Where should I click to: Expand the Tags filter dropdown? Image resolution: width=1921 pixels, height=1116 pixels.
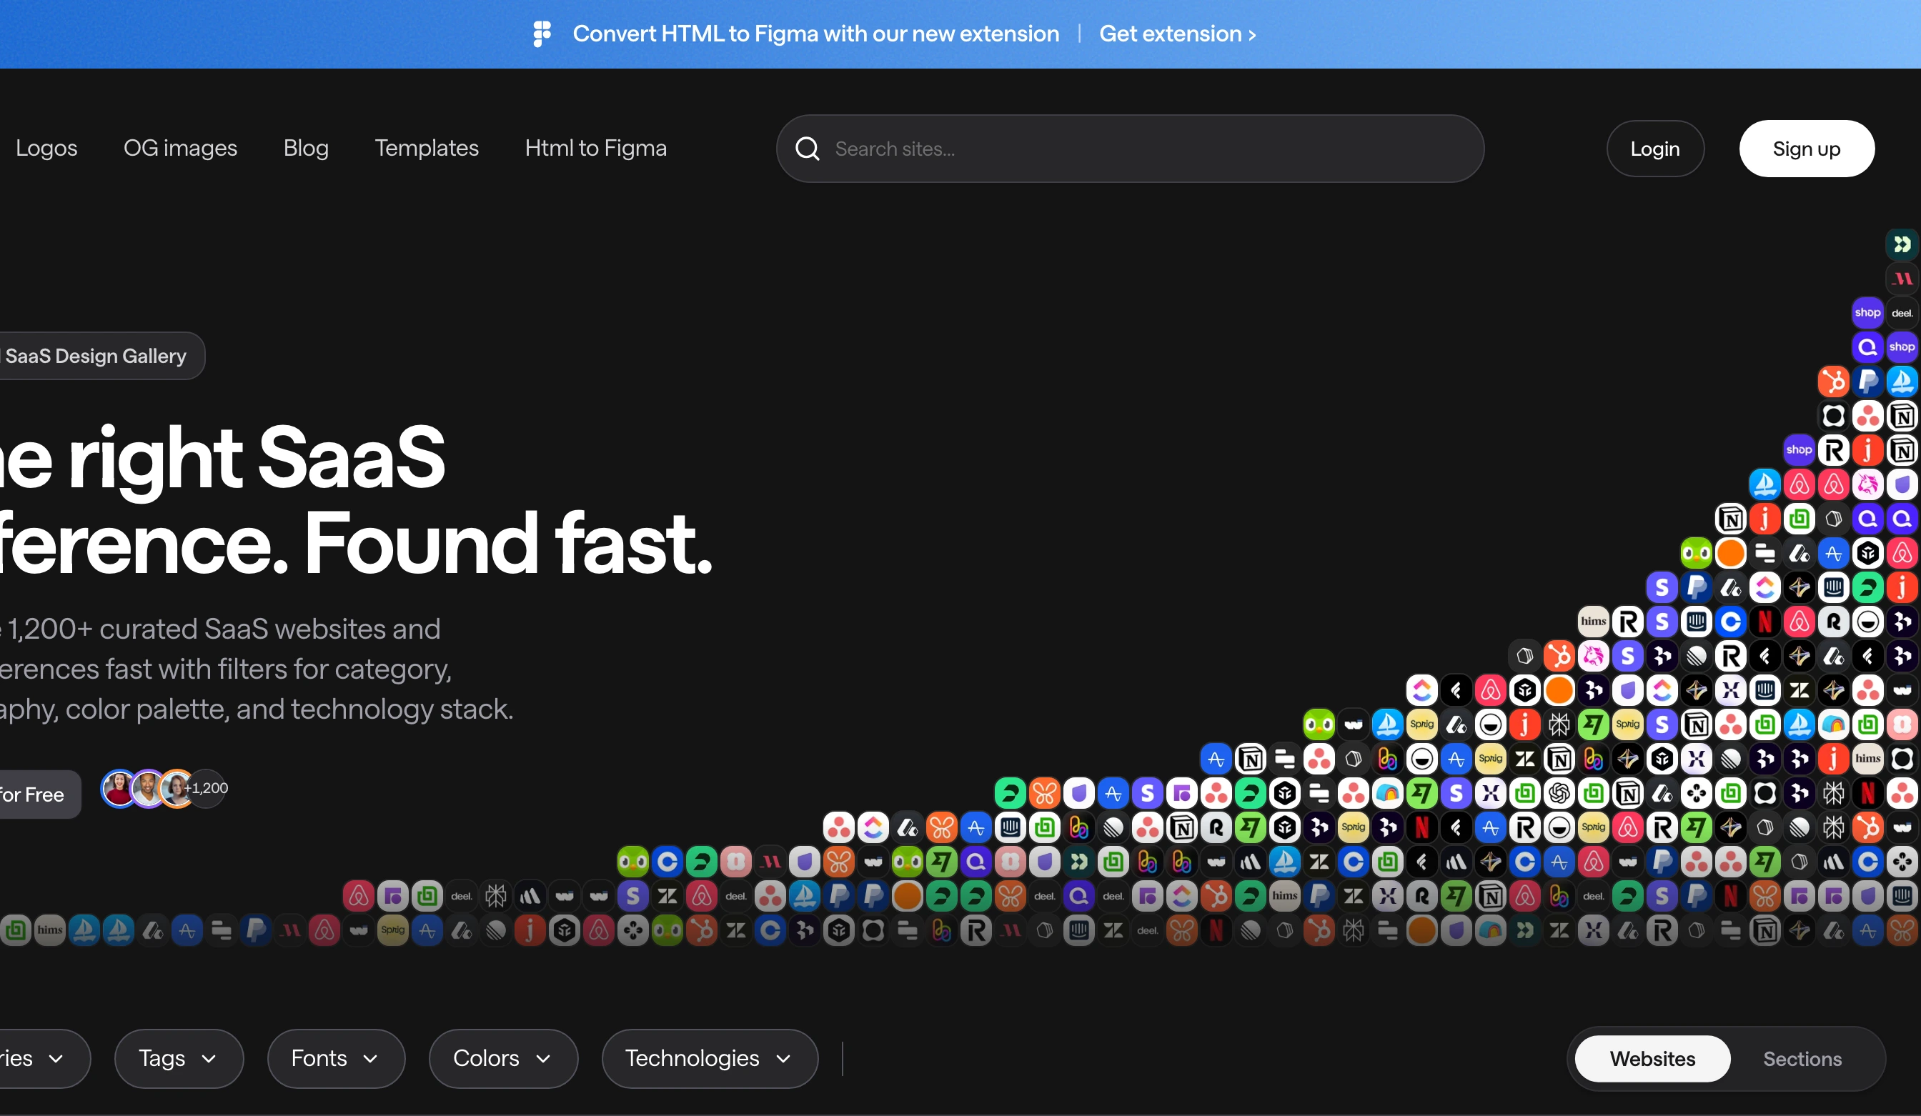179,1058
